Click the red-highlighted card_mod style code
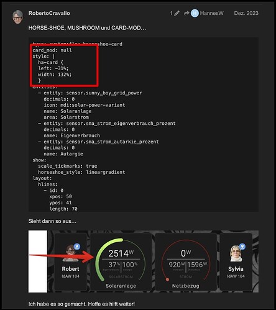Viewport: 276px width, 310px height. click(x=64, y=65)
